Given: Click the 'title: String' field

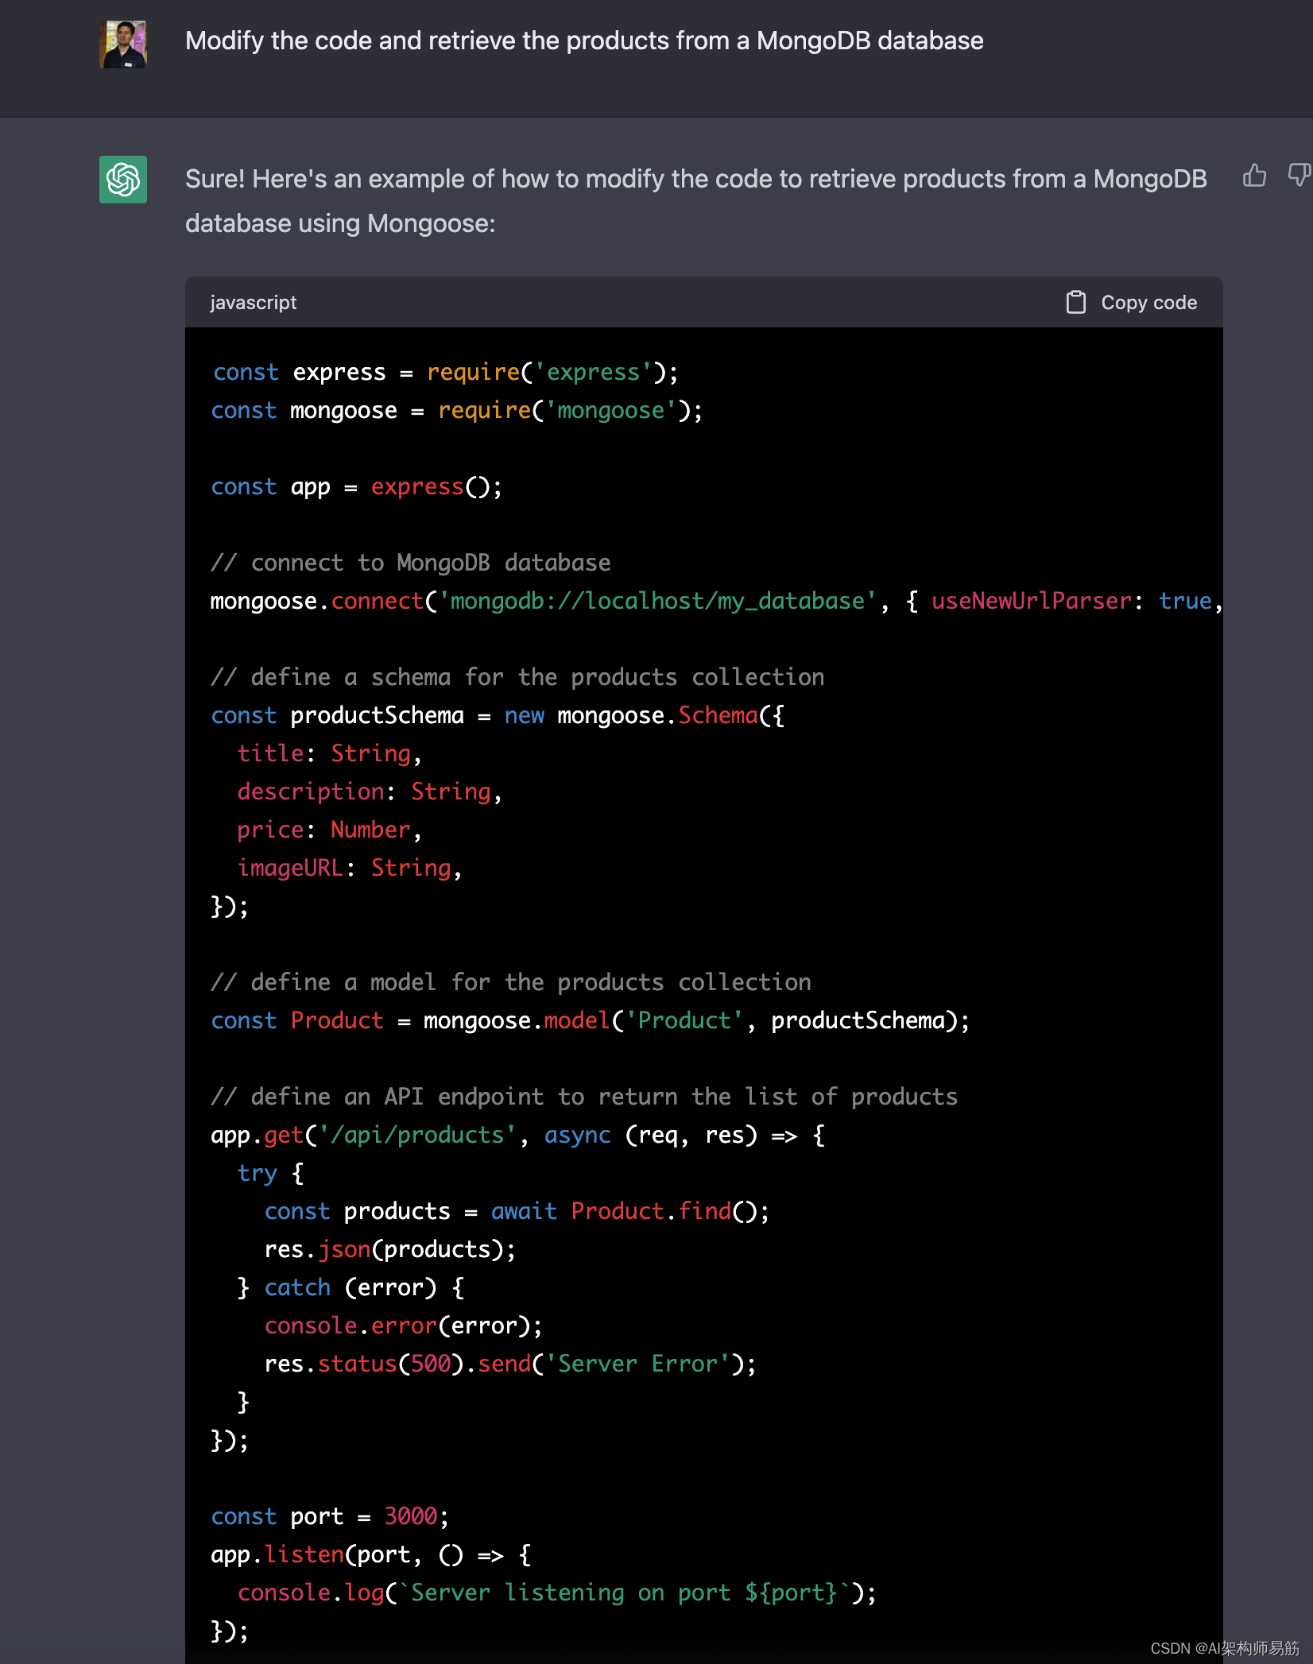Looking at the screenshot, I should [x=330, y=753].
